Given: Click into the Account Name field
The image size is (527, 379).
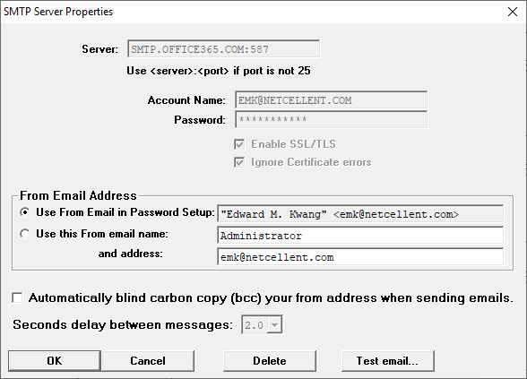Looking at the screenshot, I should coord(332,100).
